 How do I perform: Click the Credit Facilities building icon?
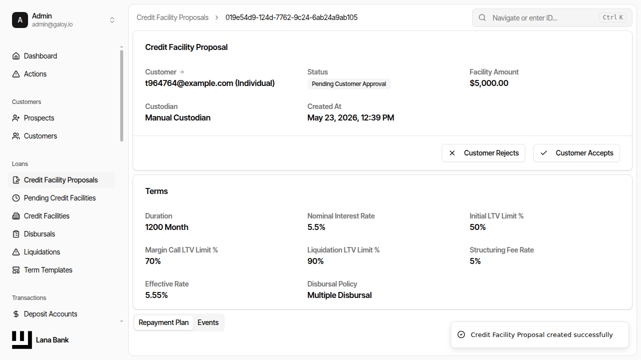(x=16, y=216)
